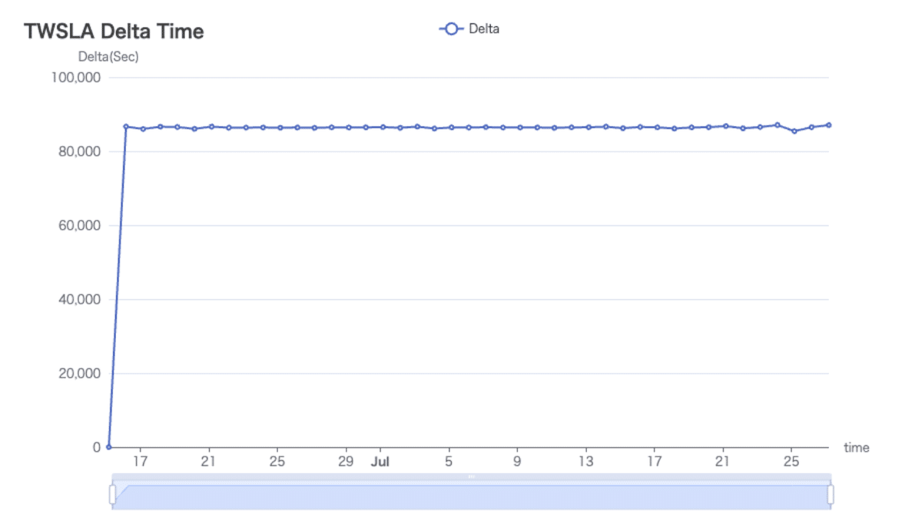Viewport: 922px width, 527px height.
Task: Click the '100,000' y-axis value
Action: [x=75, y=78]
